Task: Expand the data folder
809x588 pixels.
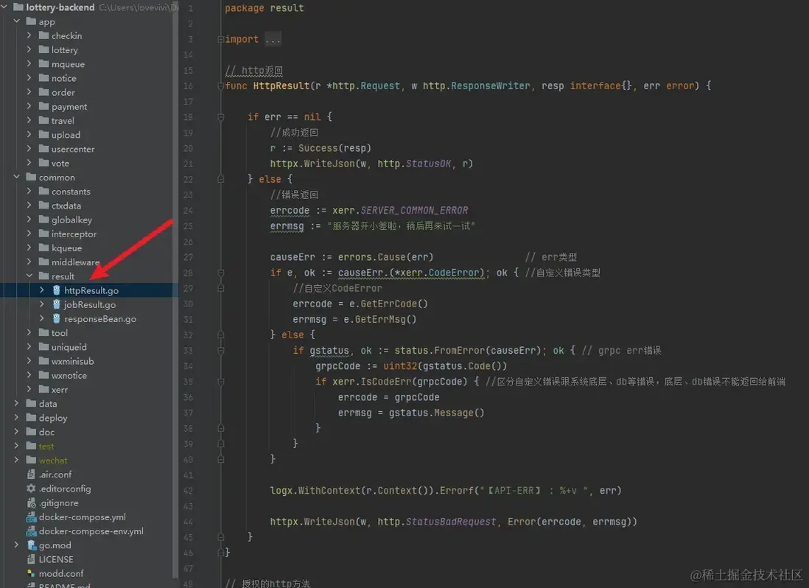Action: [16, 403]
